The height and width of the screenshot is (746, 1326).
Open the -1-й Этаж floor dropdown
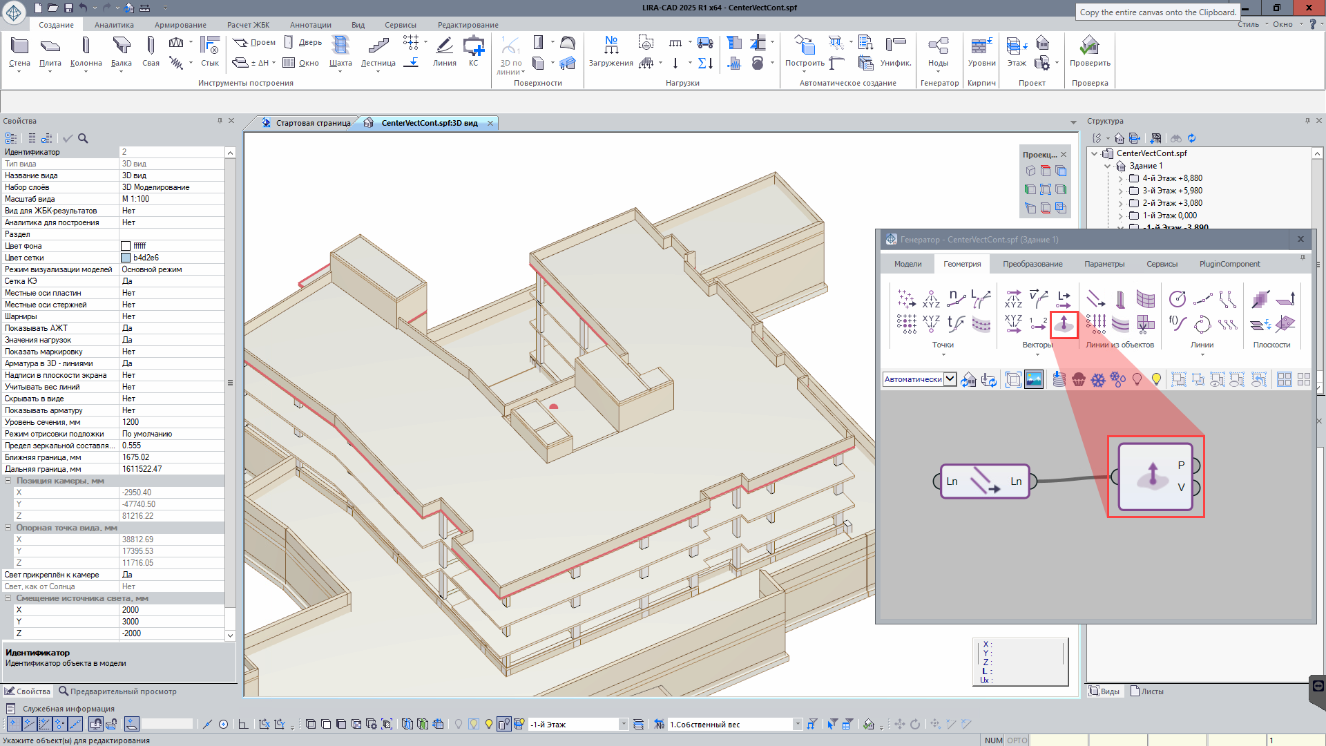pyautogui.click(x=623, y=724)
